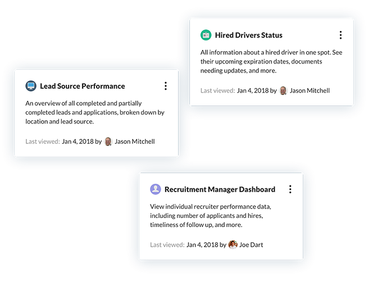Click Jason Mitchell's name on Hired Drivers card
Screen dimensions: 368x281
click(x=310, y=90)
